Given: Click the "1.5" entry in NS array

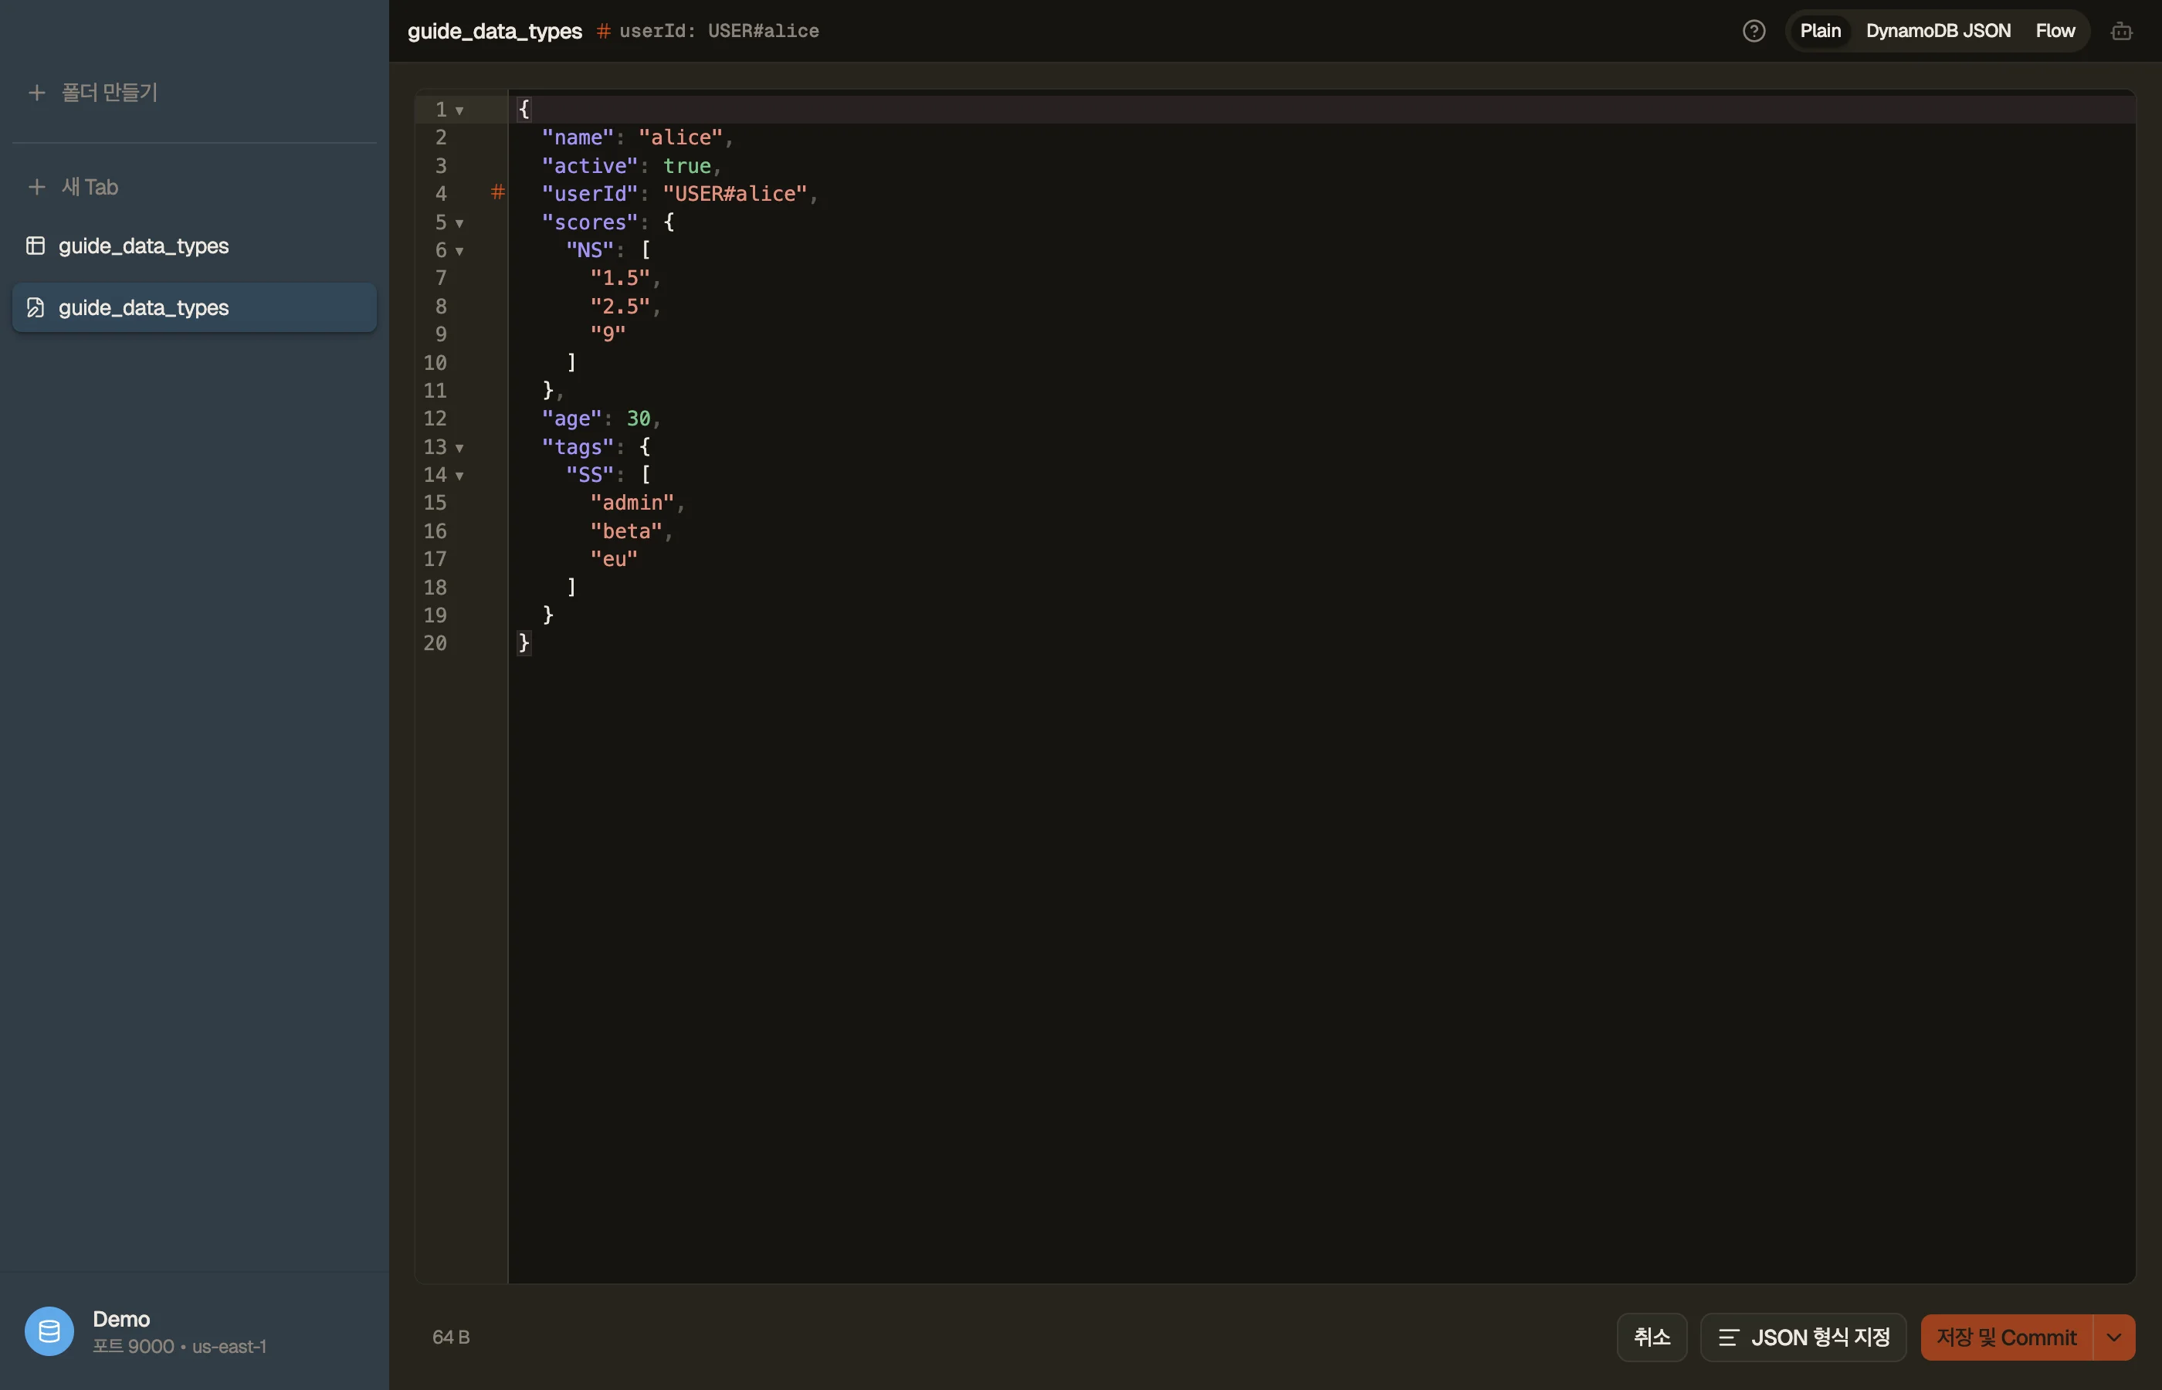Looking at the screenshot, I should pyautogui.click(x=620, y=278).
